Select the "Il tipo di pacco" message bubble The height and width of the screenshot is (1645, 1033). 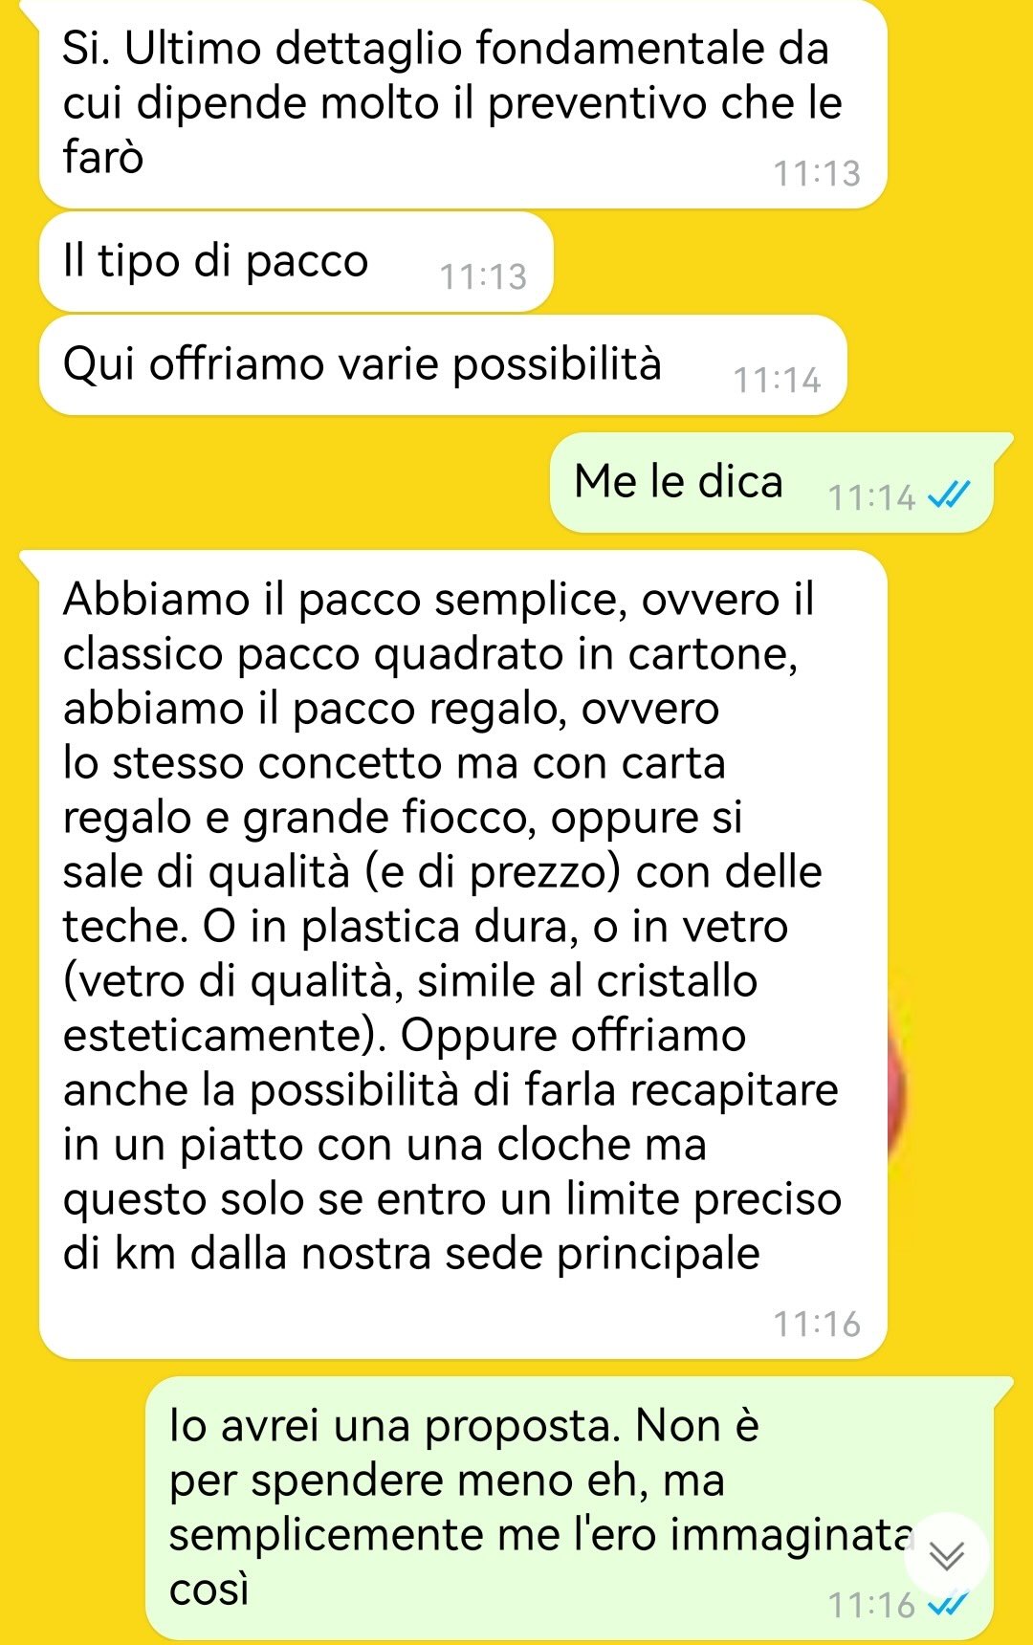tap(297, 262)
